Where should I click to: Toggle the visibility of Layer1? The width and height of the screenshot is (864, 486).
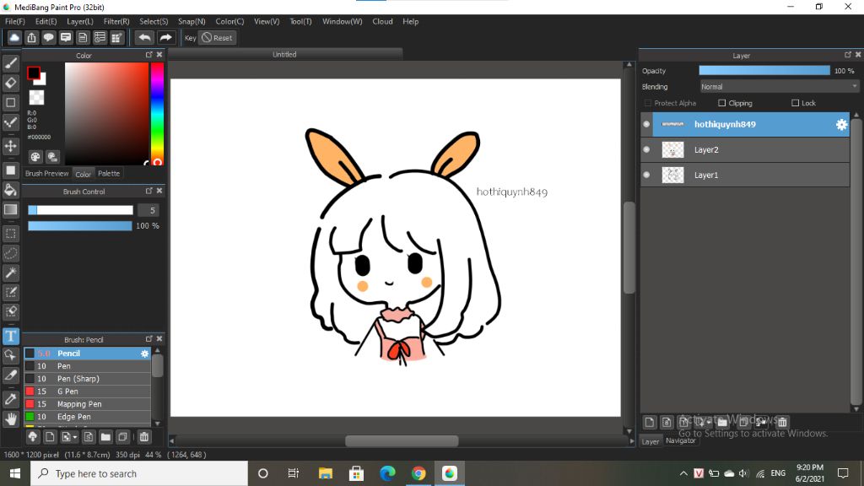[646, 175]
